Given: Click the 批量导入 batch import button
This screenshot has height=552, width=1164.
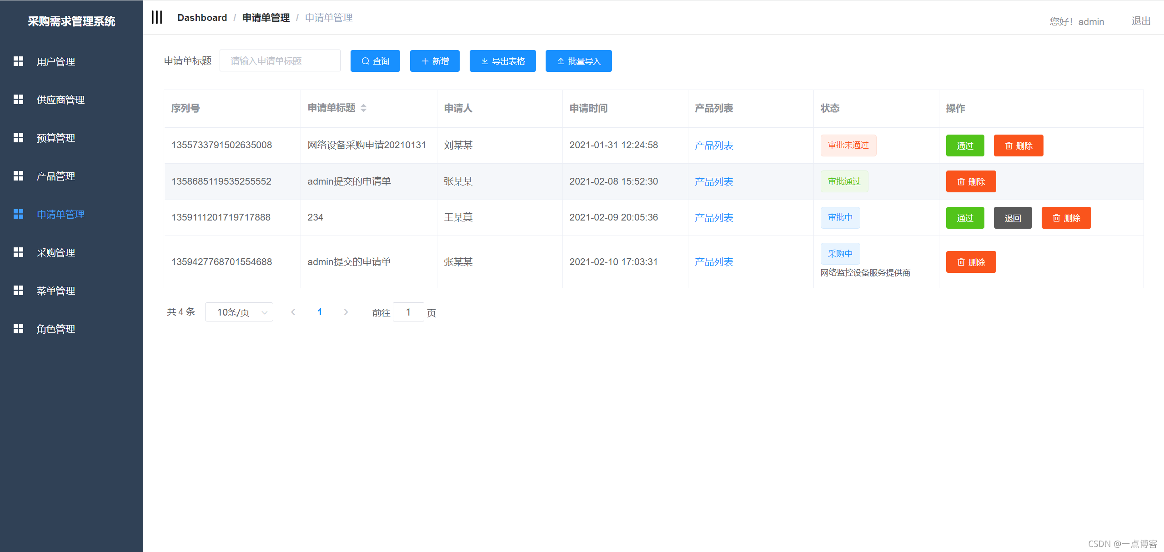Looking at the screenshot, I should point(578,61).
